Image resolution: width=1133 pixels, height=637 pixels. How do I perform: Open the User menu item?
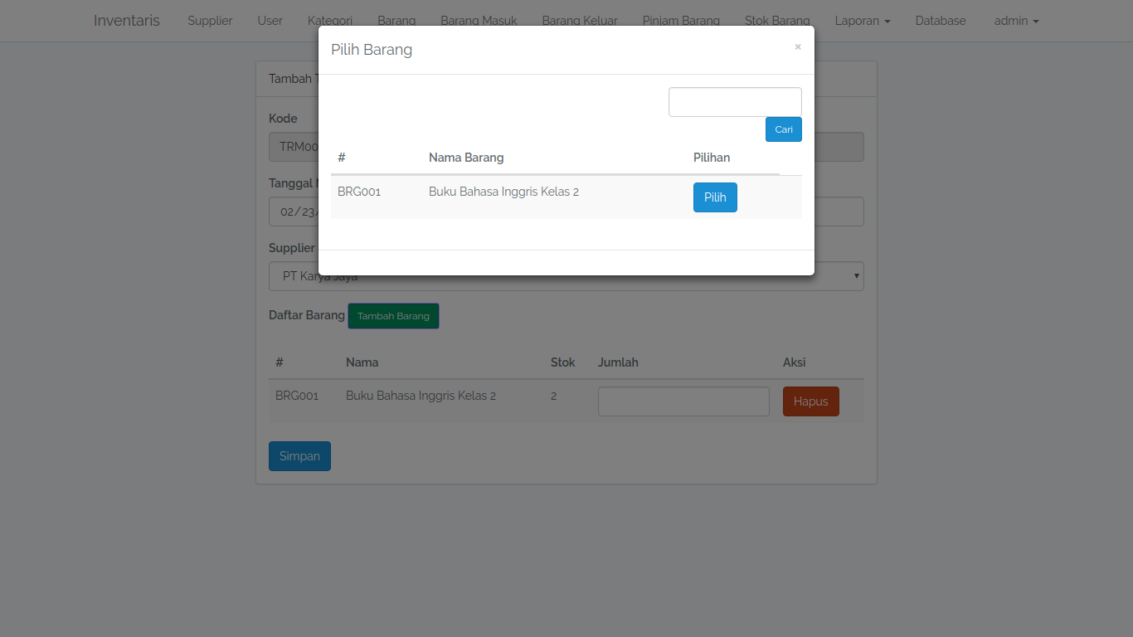click(270, 21)
